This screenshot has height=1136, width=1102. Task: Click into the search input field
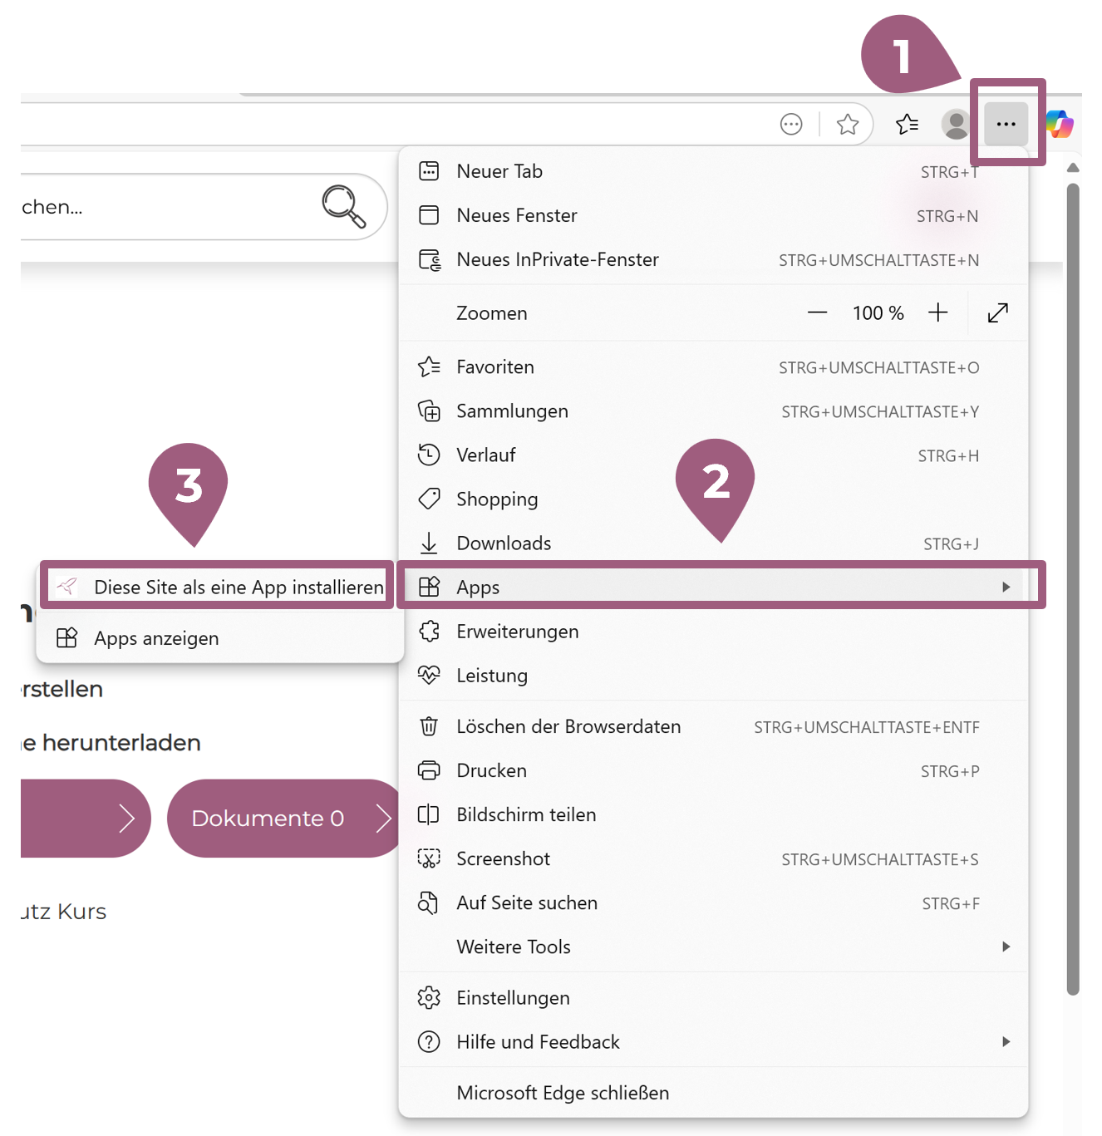point(166,207)
